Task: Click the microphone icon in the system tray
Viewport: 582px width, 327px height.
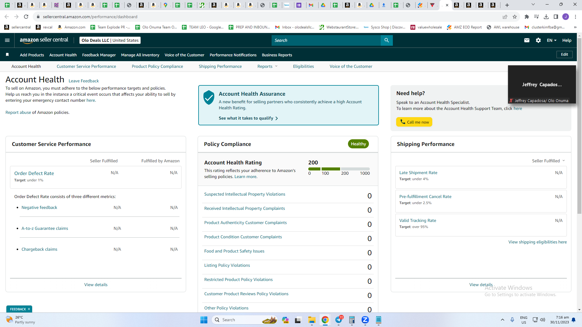Action: (512, 320)
